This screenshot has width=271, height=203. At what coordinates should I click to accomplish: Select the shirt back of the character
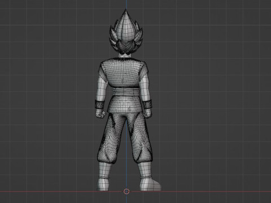(124, 73)
